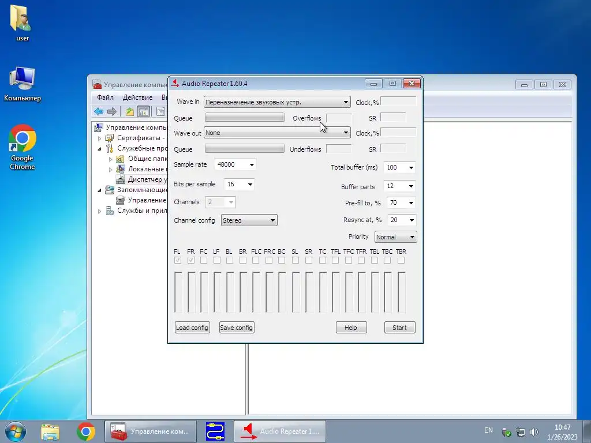Open the Explorer icon in taskbar
Image resolution: width=591 pixels, height=443 pixels.
click(50, 431)
